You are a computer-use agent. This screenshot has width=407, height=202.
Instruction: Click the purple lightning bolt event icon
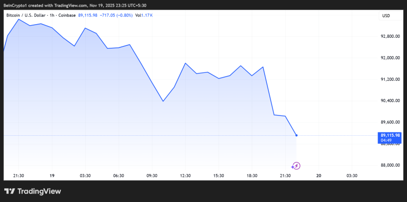click(296, 166)
